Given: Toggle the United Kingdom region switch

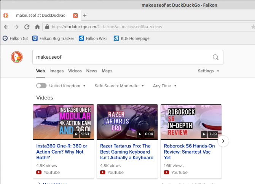Looking at the screenshot, I should [41, 86].
